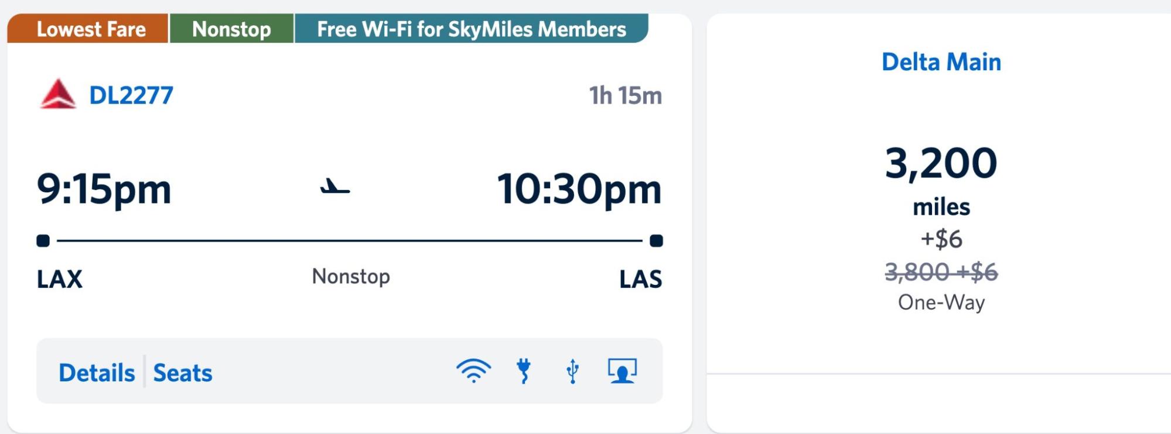Viewport: 1171px width, 434px height.
Task: Click the USB port amenity icon
Action: coord(571,371)
